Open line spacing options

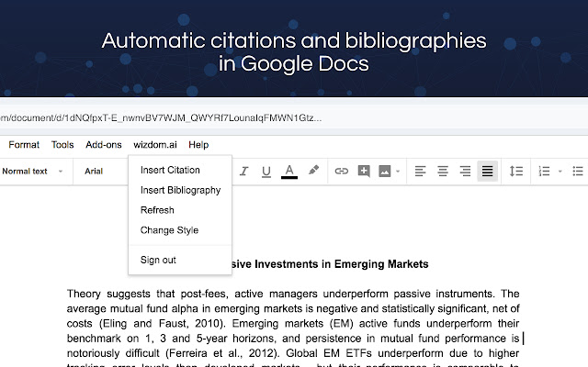click(x=515, y=171)
